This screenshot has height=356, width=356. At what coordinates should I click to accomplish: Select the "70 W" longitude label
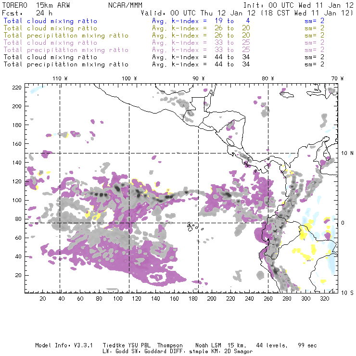coord(337,78)
